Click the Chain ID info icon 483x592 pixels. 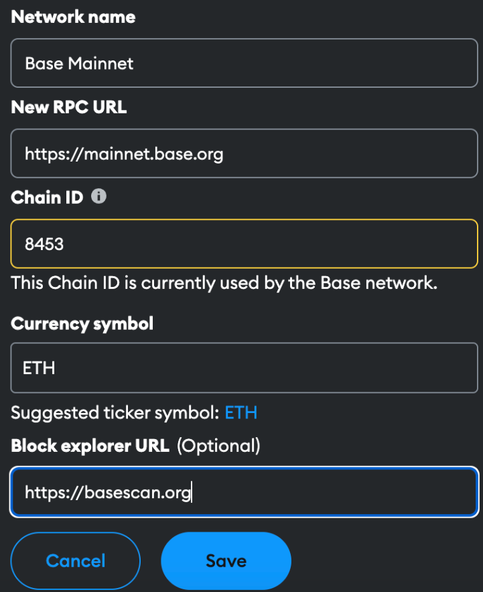point(98,196)
